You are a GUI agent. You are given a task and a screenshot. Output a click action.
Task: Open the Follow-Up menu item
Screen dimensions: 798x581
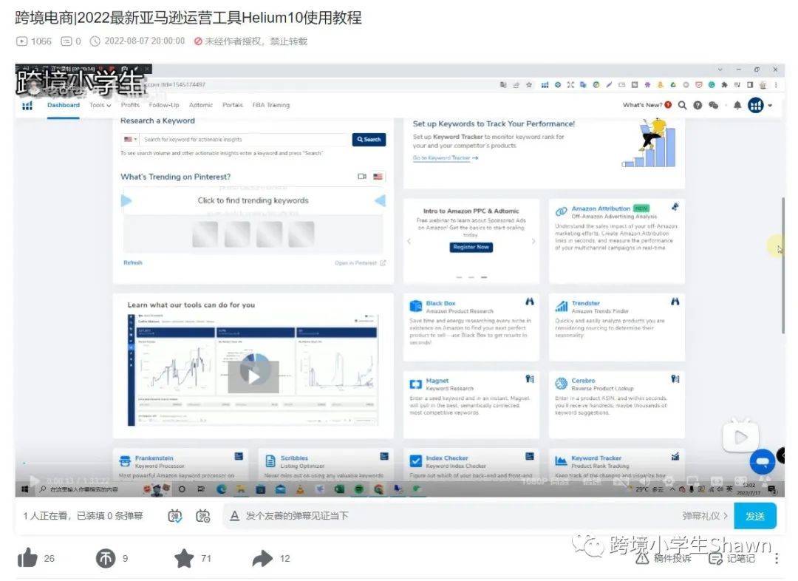pos(164,105)
